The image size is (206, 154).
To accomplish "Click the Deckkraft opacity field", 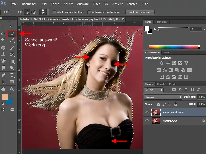I will [x=202, y=97].
